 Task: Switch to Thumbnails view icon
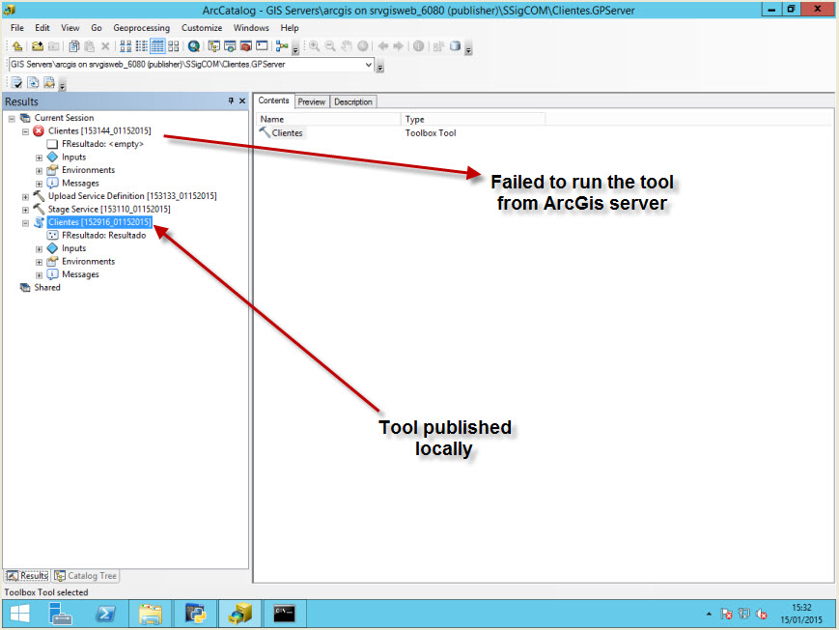[174, 46]
